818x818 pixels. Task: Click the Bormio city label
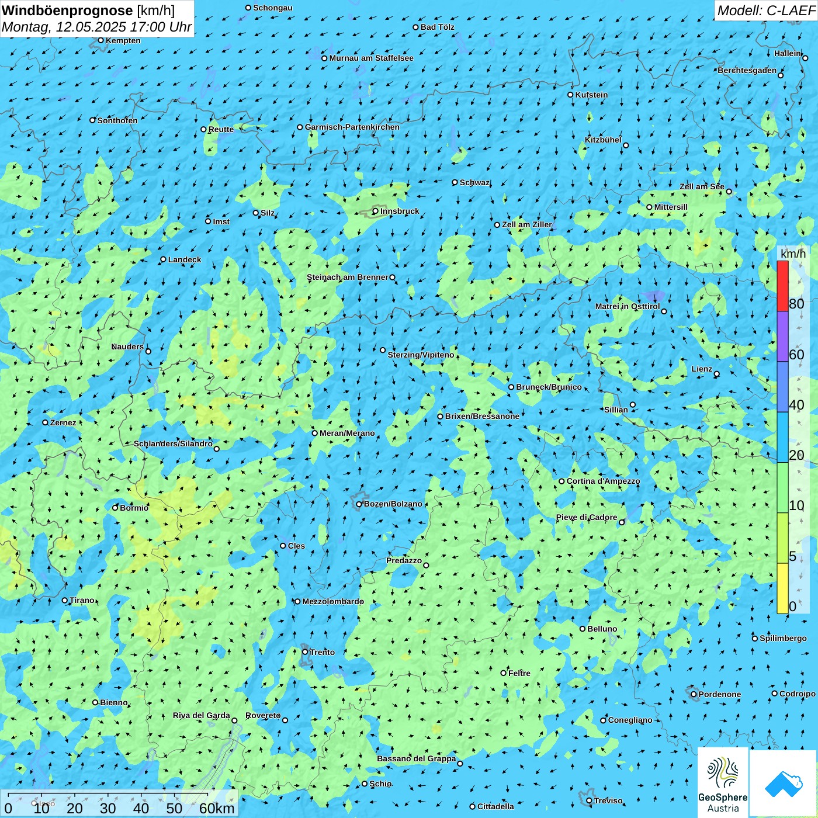click(x=134, y=508)
